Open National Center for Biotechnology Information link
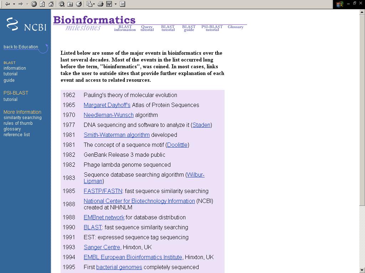 click(x=139, y=201)
